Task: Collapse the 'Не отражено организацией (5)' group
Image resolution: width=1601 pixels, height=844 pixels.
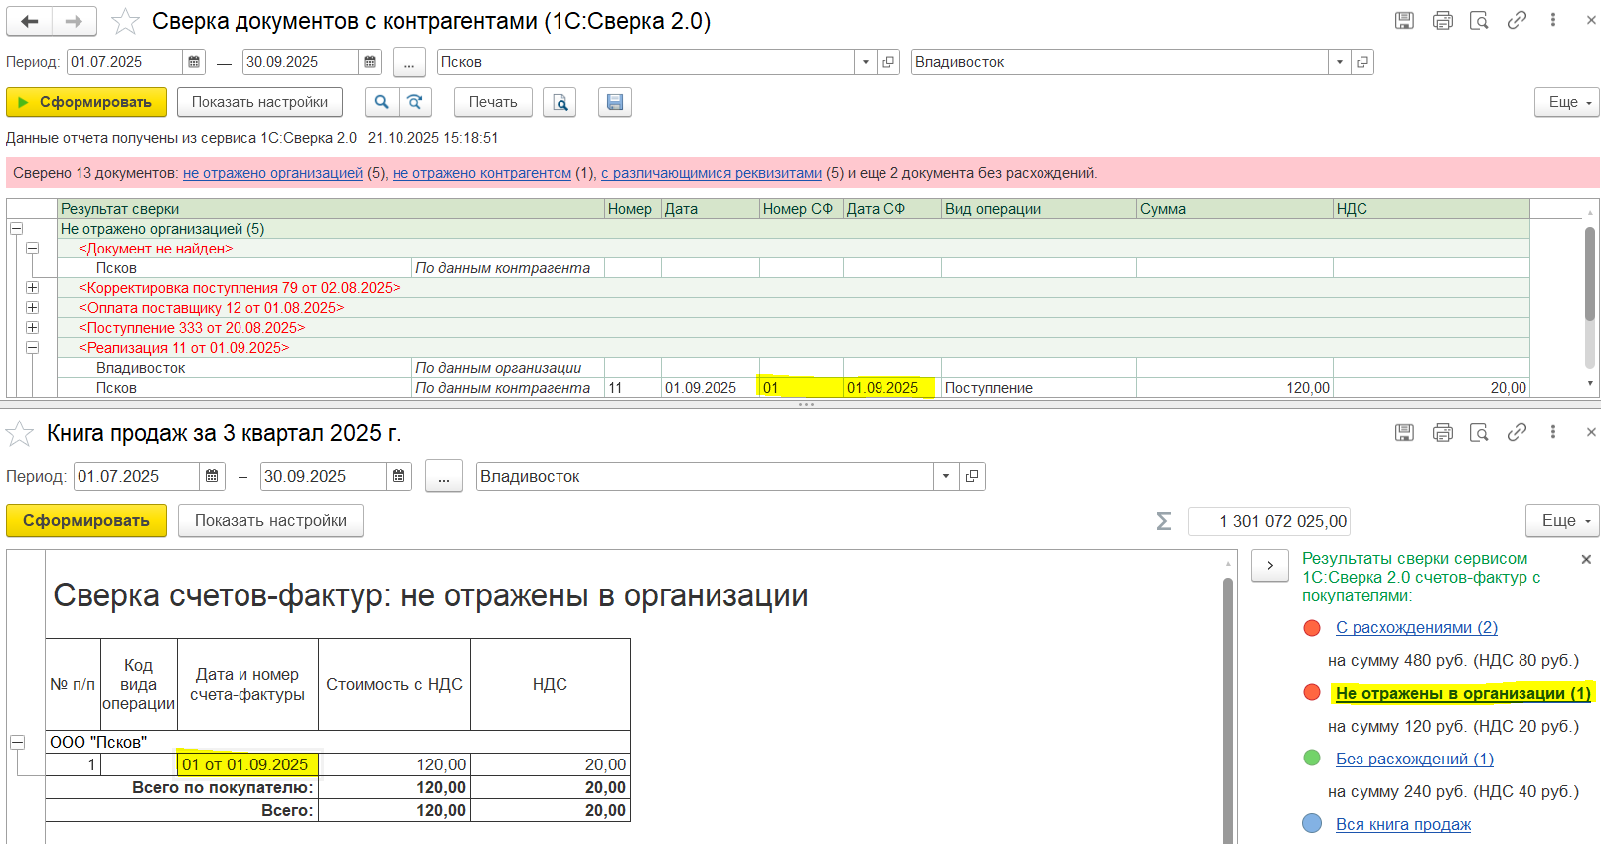Action: pos(16,229)
